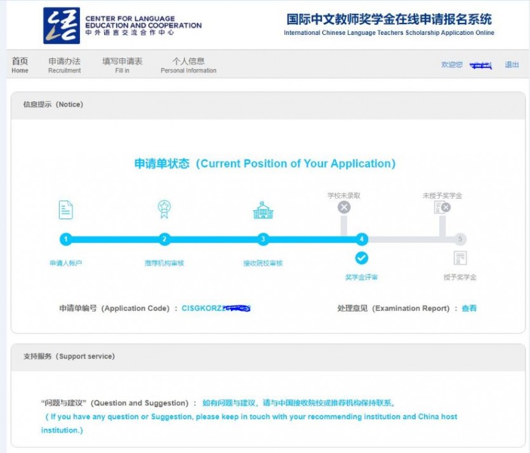The image size is (530, 453).
Task: Select the gray step 5 marker
Action: point(460,239)
